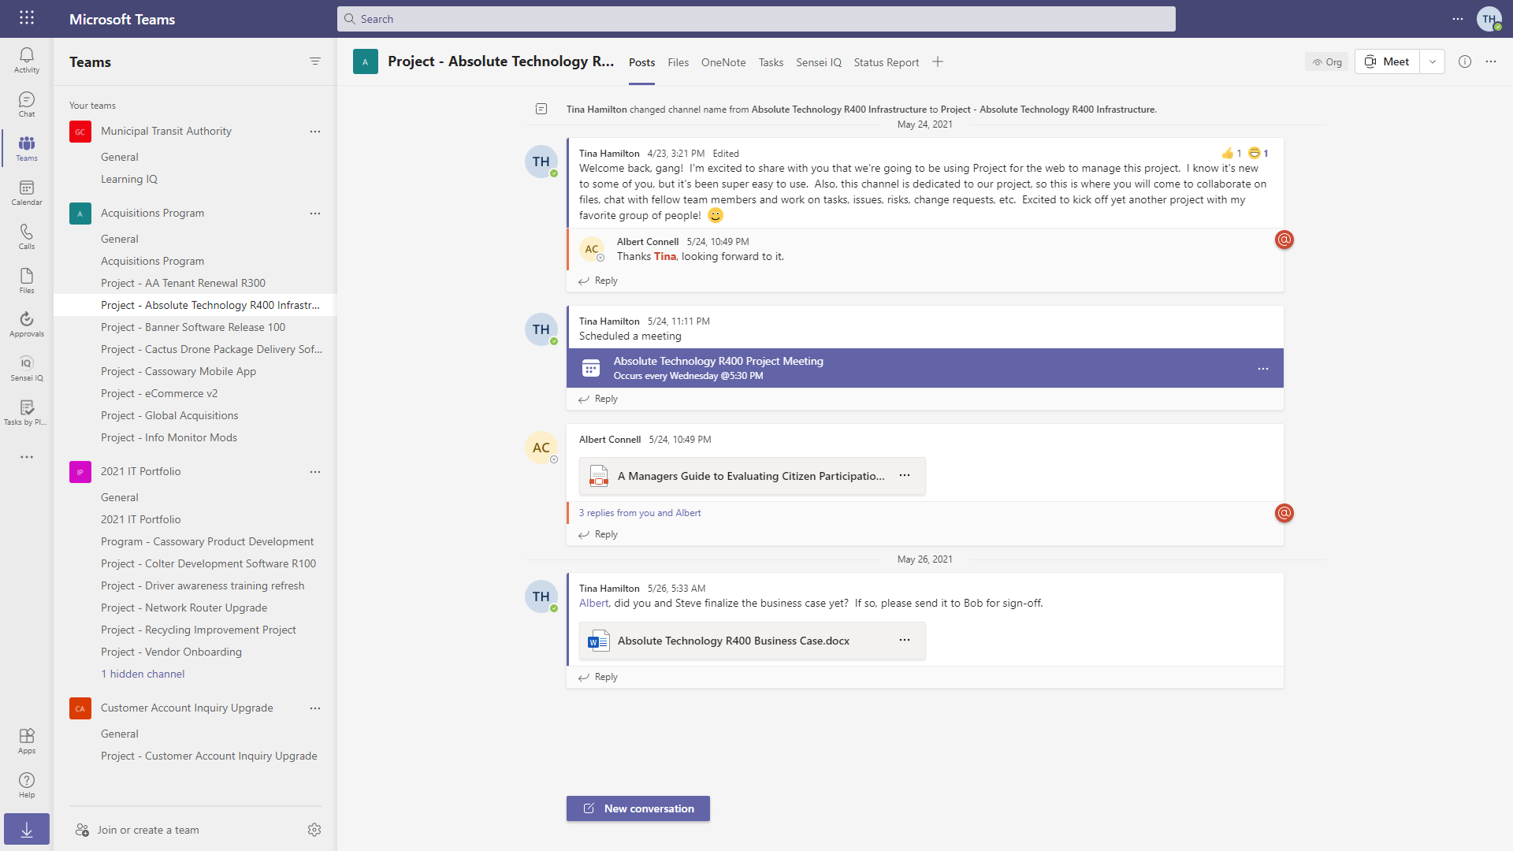Viewport: 1513px width, 851px height.
Task: Collapse 2021 IT Portfolio team
Action: pos(141,472)
